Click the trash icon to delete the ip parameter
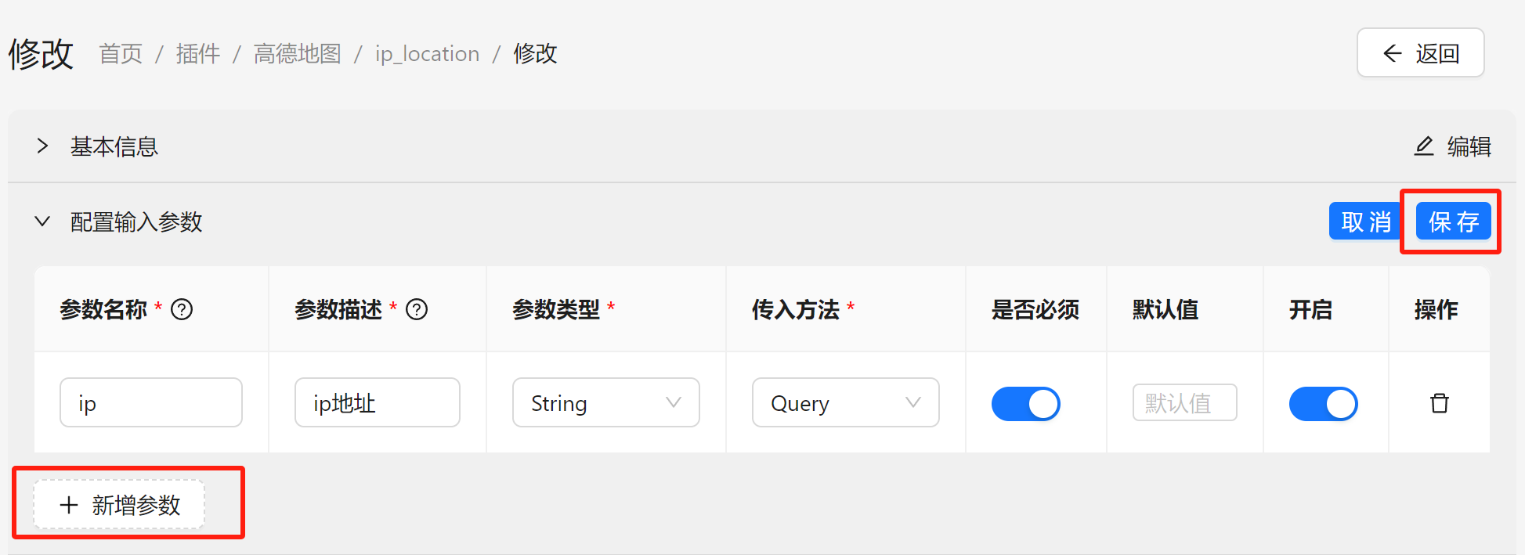The image size is (1525, 555). click(x=1439, y=403)
